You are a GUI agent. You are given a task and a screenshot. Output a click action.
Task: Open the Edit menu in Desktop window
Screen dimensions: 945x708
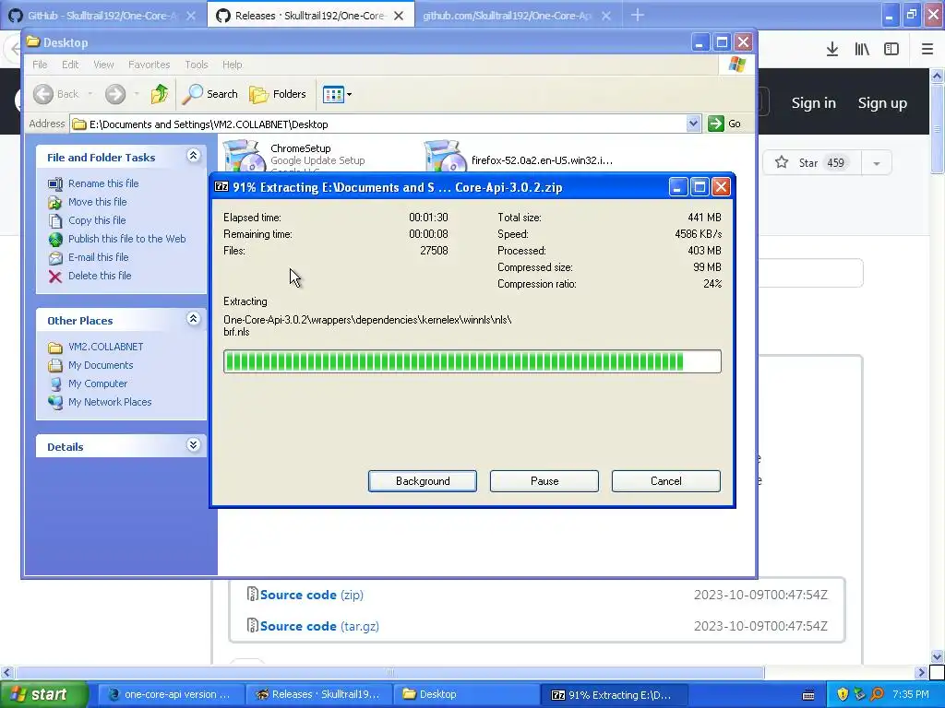tap(70, 65)
